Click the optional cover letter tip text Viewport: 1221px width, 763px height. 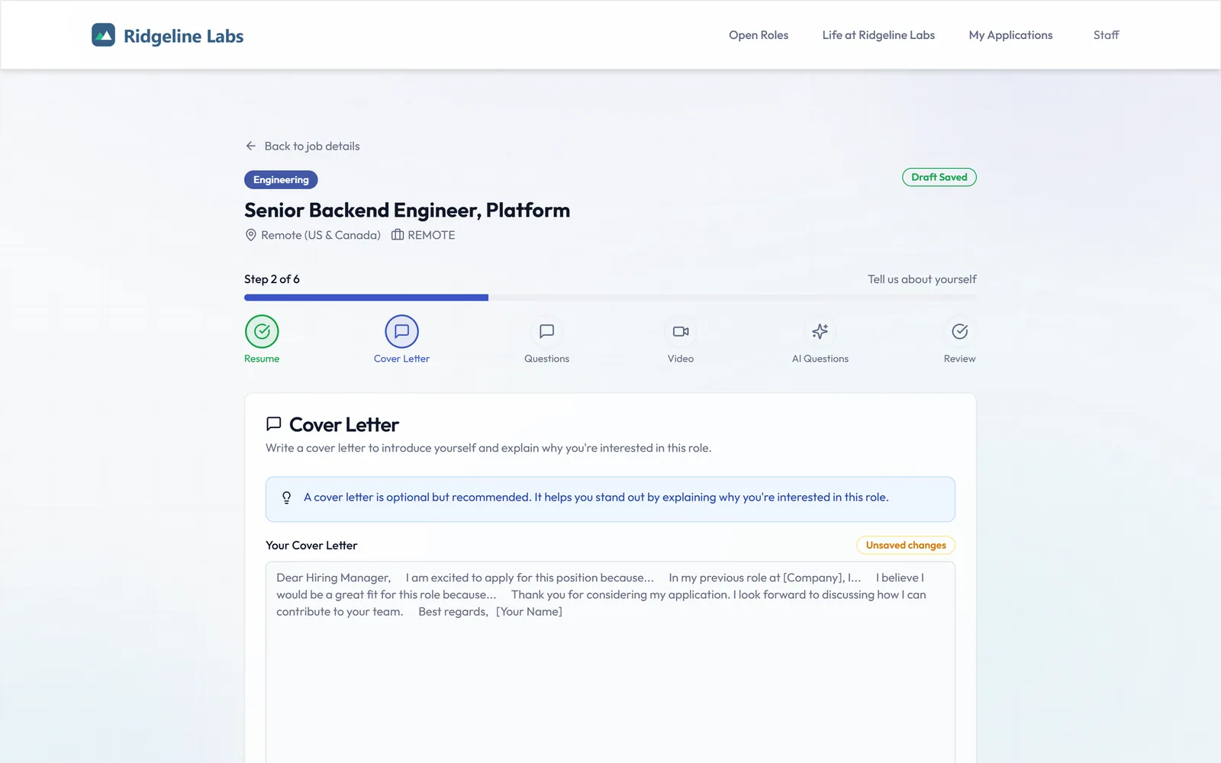(x=596, y=497)
